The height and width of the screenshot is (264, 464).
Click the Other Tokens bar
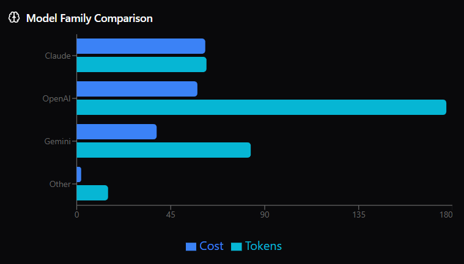pyautogui.click(x=92, y=193)
